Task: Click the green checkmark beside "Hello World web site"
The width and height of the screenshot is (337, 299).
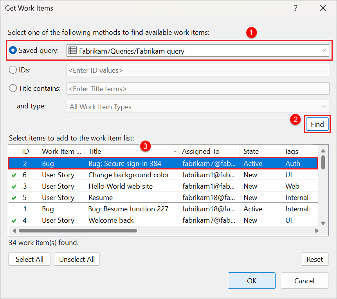Action: [14, 186]
